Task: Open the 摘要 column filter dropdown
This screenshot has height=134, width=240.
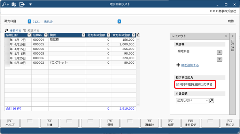Action: coord(83,35)
